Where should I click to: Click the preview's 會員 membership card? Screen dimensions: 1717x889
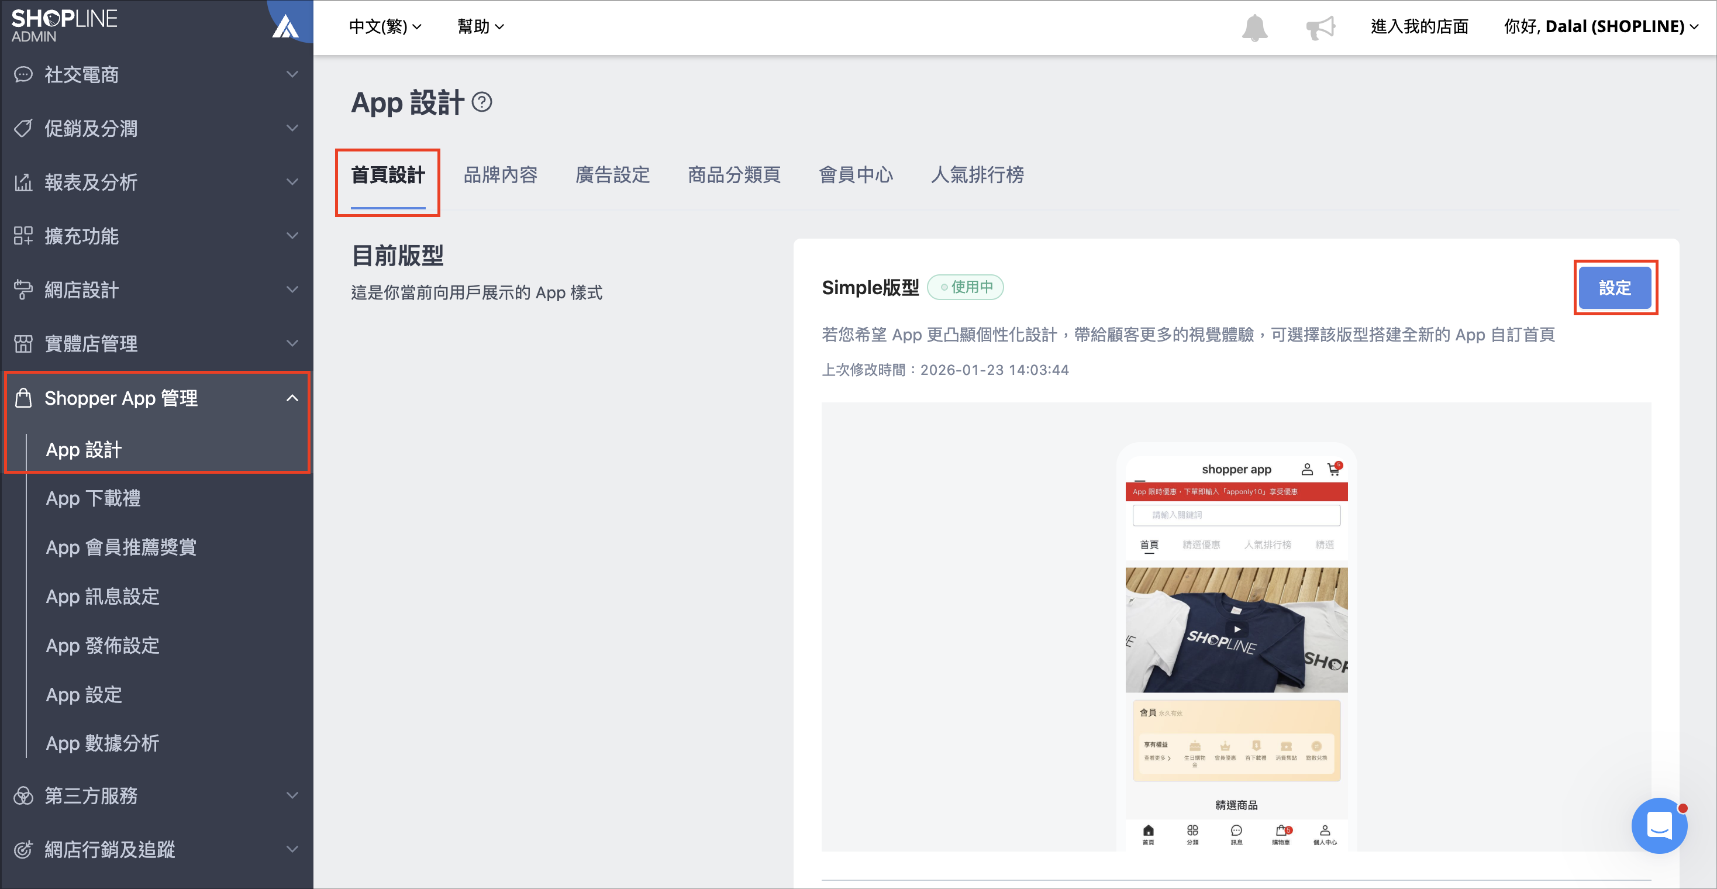[x=1236, y=740]
